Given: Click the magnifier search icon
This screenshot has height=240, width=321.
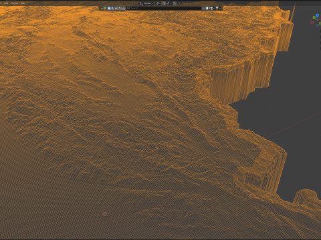Looking at the screenshot, I should [x=128, y=8].
